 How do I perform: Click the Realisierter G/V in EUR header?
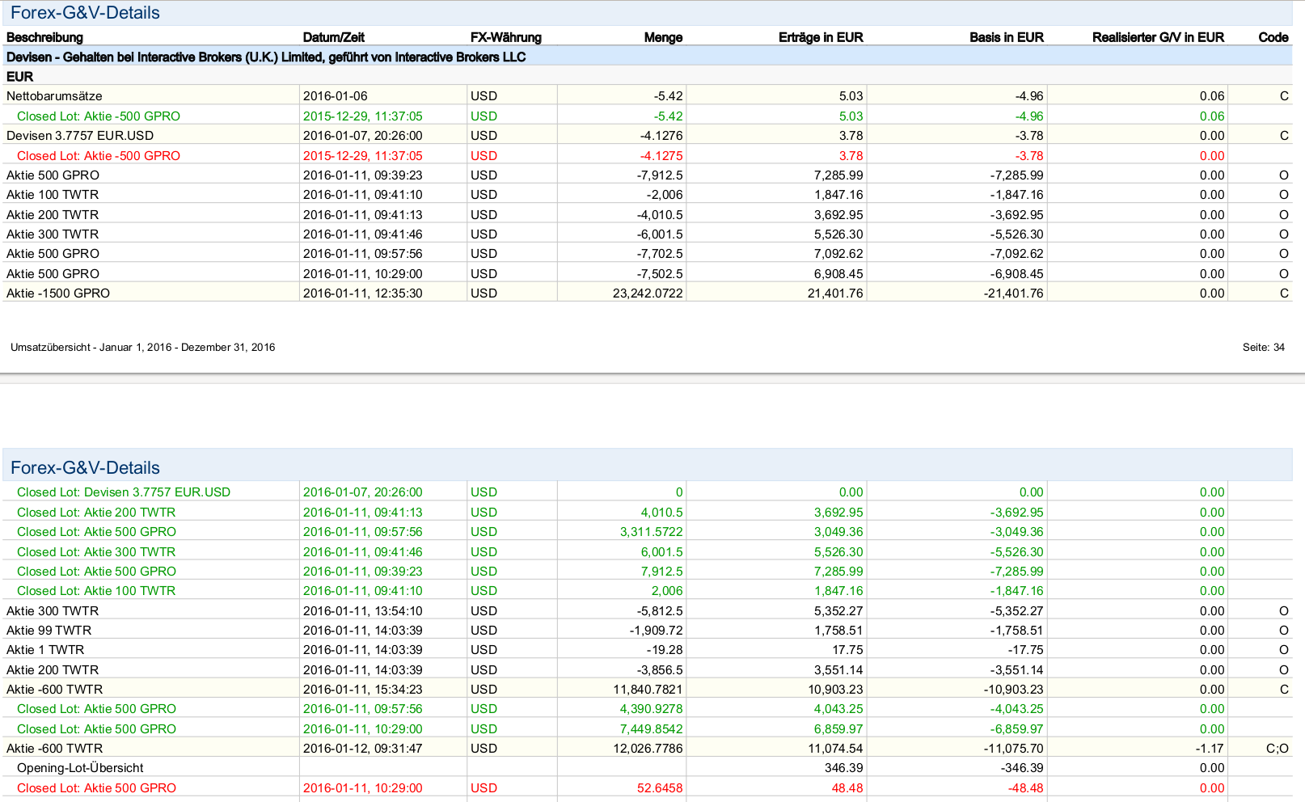1157,37
